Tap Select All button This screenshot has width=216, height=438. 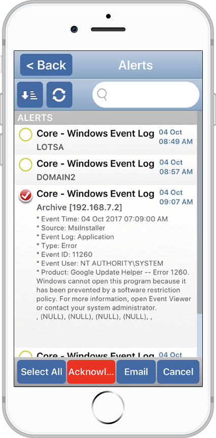tap(42, 372)
